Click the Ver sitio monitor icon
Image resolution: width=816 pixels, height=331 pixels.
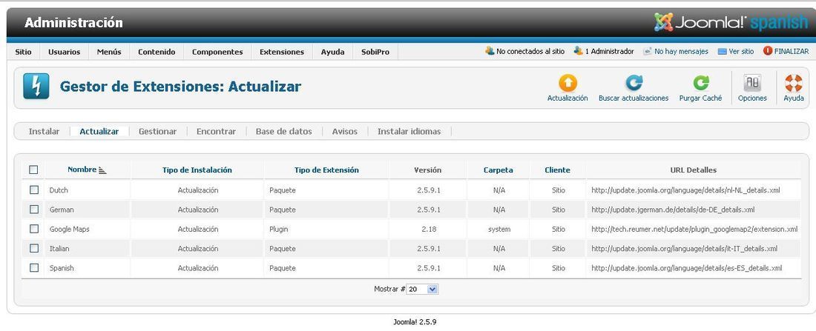tap(722, 51)
